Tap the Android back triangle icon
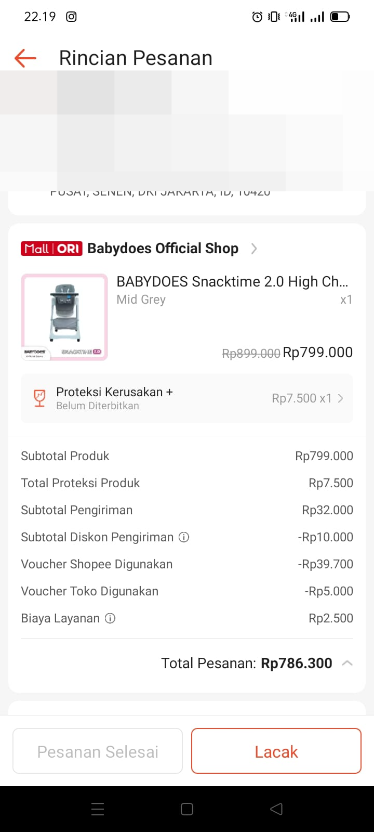The width and height of the screenshot is (374, 832). pos(276,809)
